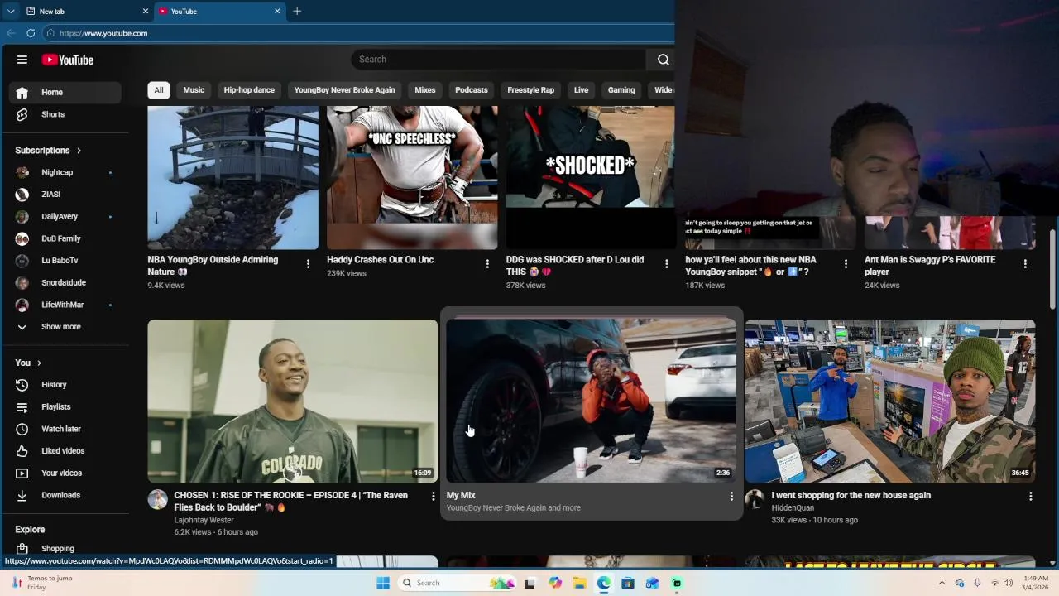Expand the You section chevron
Viewport: 1059px width, 596px height.
(x=39, y=363)
